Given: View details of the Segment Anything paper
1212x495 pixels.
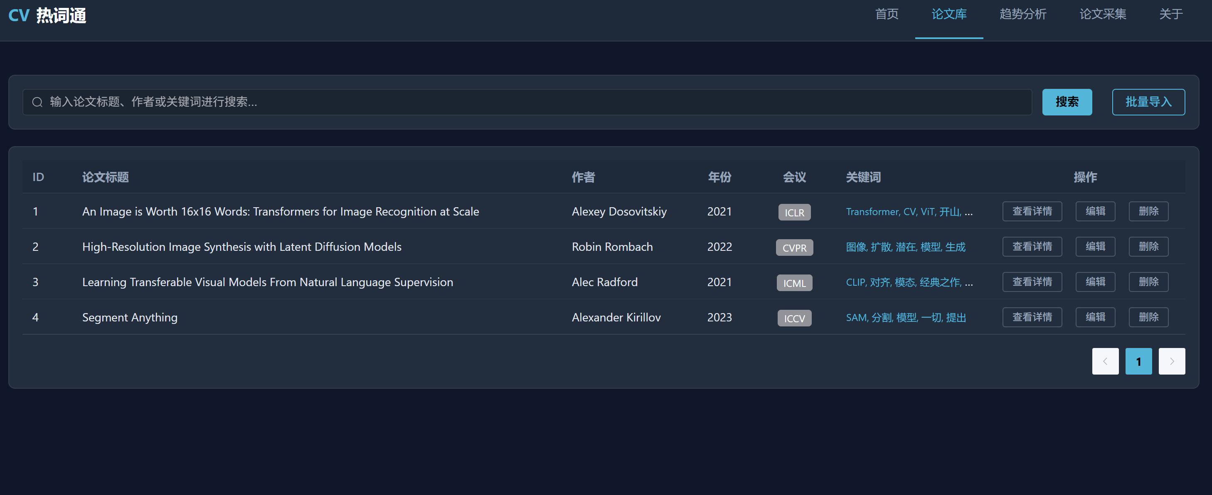Looking at the screenshot, I should (x=1032, y=317).
